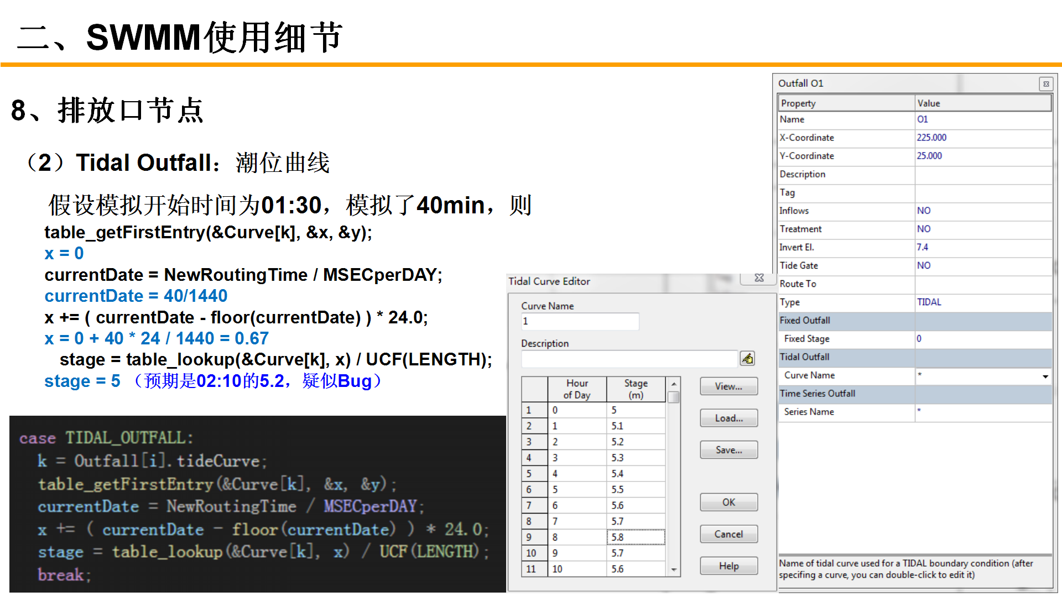Open the Curve Name dropdown in Tidal Outfall
This screenshot has height=597, width=1062.
1045,376
